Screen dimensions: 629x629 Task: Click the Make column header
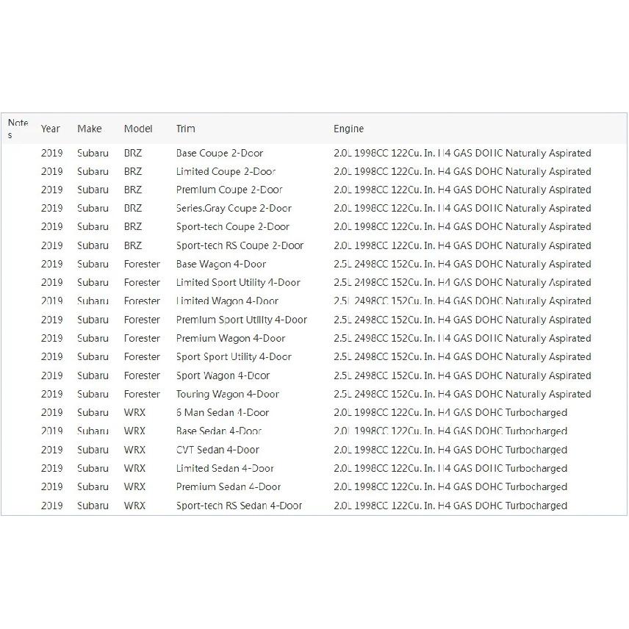click(90, 129)
